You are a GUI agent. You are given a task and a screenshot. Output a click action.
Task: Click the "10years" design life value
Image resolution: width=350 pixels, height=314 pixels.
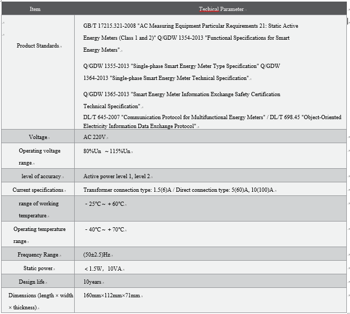coord(92,282)
